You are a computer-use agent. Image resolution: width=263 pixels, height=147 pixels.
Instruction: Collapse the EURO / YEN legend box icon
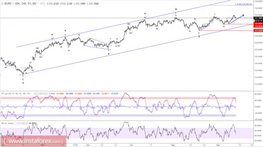2,4
